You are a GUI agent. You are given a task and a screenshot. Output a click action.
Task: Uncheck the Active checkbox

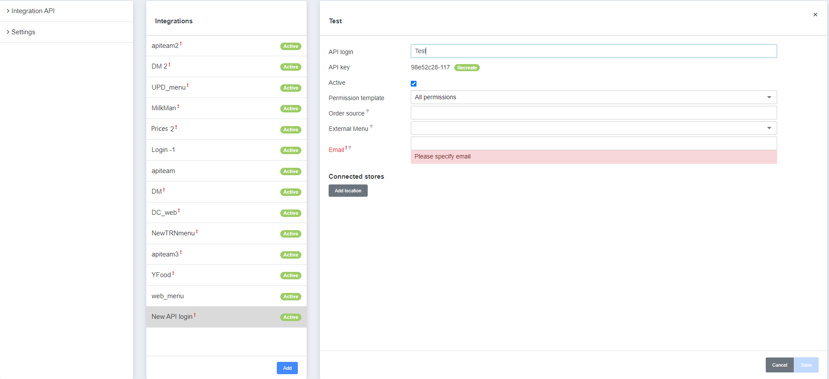(x=413, y=83)
